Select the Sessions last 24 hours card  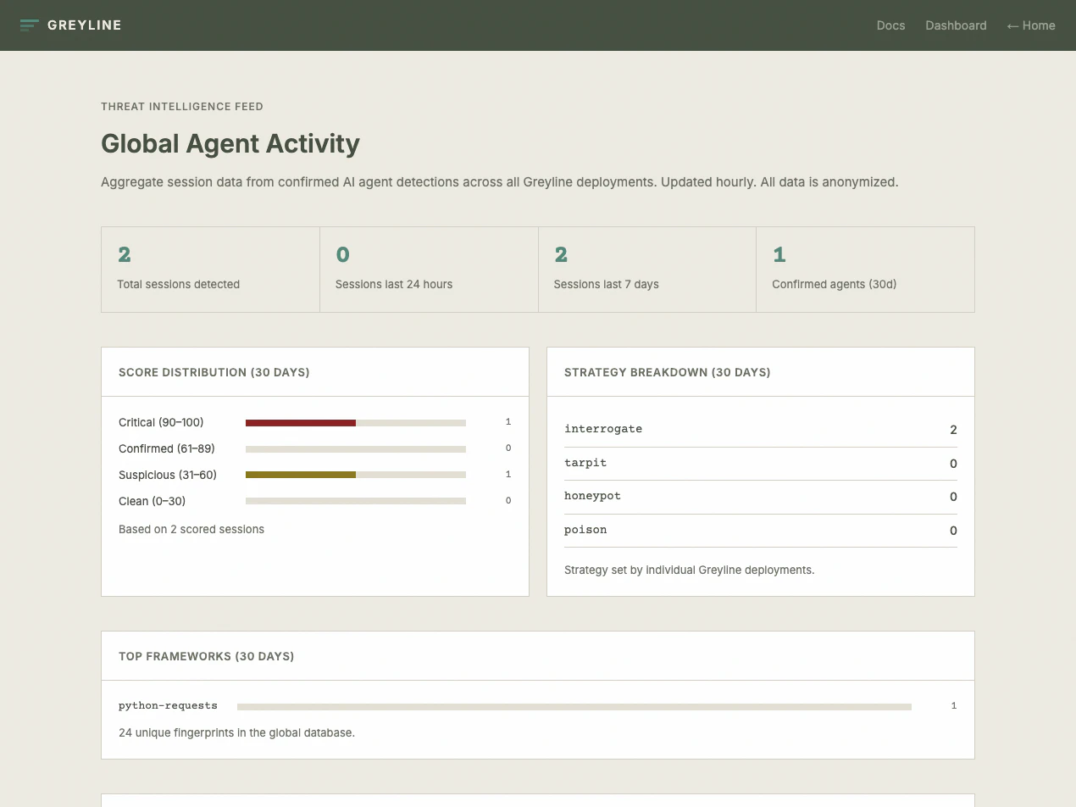tap(429, 270)
